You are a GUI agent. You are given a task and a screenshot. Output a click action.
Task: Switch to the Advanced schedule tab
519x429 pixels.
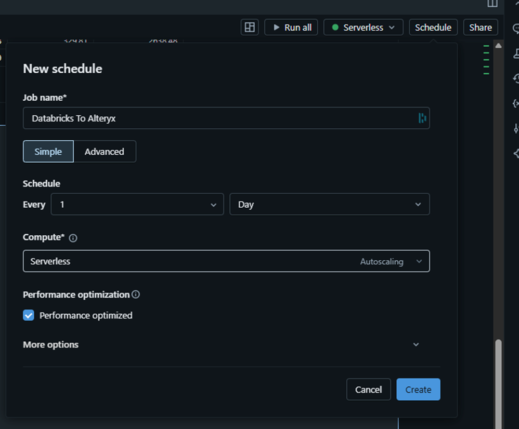(105, 151)
